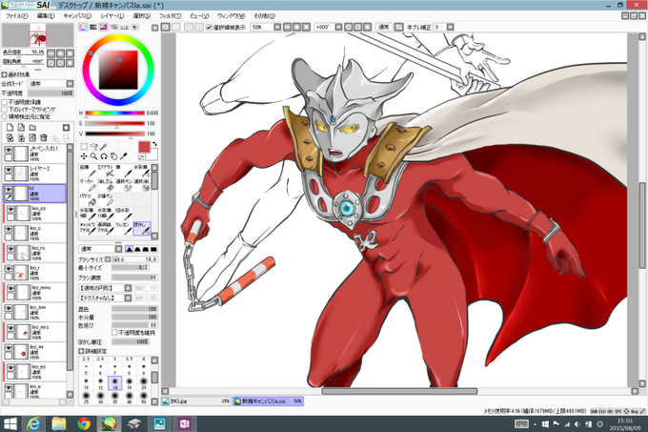This screenshot has width=648, height=432.
Task: Open the レイヤー(L) menu
Action: (x=112, y=15)
